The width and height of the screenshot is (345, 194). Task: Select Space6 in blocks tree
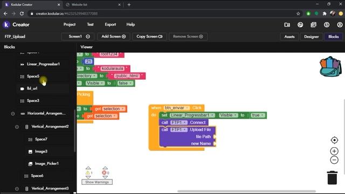click(x=37, y=176)
